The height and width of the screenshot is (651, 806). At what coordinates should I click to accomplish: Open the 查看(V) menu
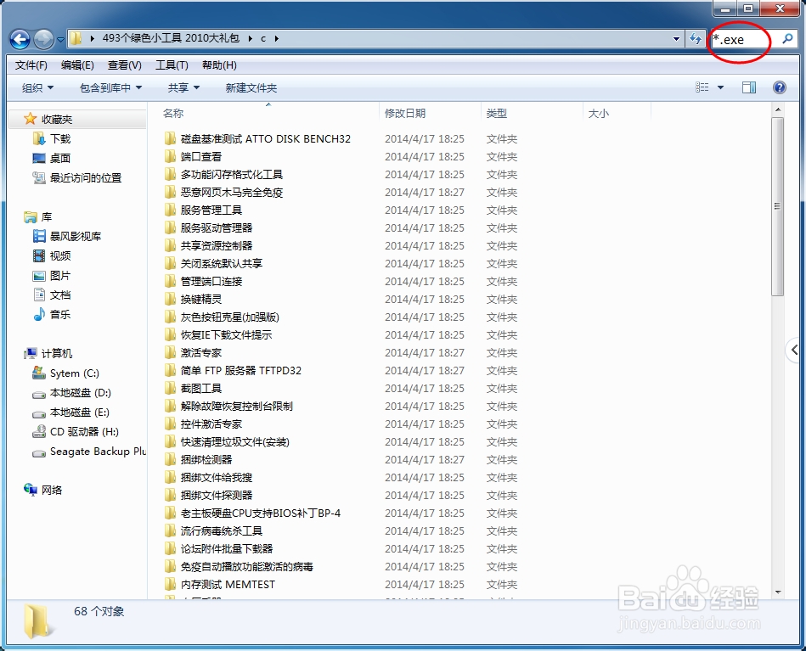[124, 65]
